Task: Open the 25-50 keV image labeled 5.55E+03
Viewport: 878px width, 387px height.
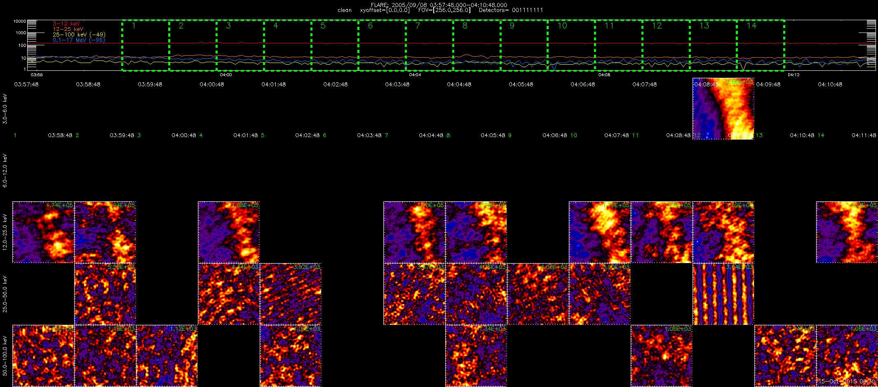Action: point(105,294)
